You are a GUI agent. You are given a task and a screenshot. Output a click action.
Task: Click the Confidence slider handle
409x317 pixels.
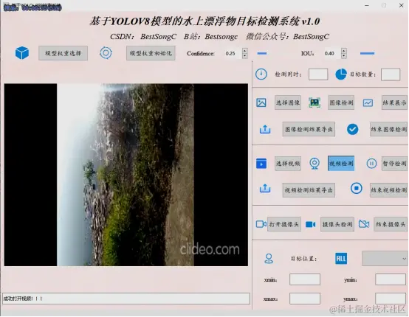[262, 53]
